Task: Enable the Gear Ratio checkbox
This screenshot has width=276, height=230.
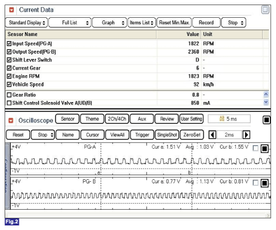Action: click(x=9, y=95)
